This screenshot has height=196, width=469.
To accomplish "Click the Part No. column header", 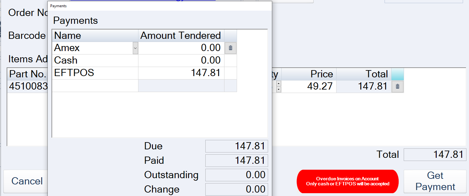I will (x=28, y=74).
